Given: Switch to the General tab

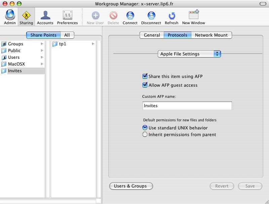Looking at the screenshot, I should tap(152, 35).
